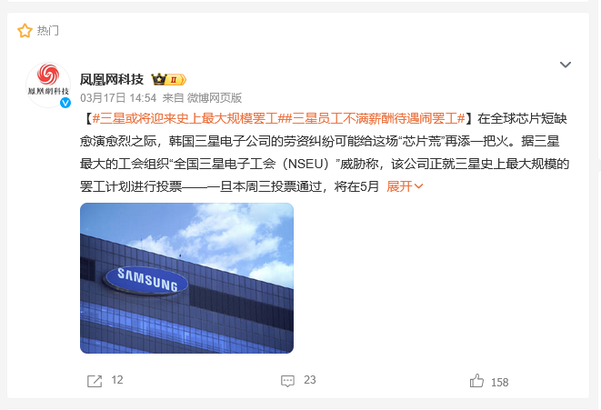
Task: Open the 凤凰网科技 profile avatar
Action: tap(48, 85)
